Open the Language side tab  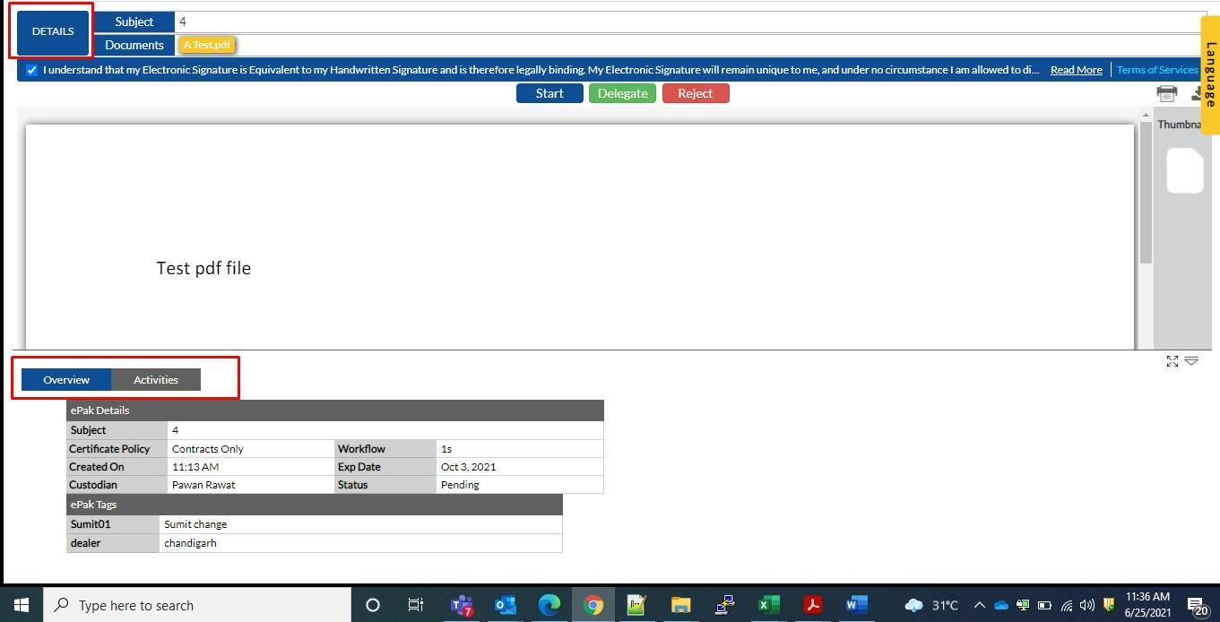pyautogui.click(x=1210, y=75)
